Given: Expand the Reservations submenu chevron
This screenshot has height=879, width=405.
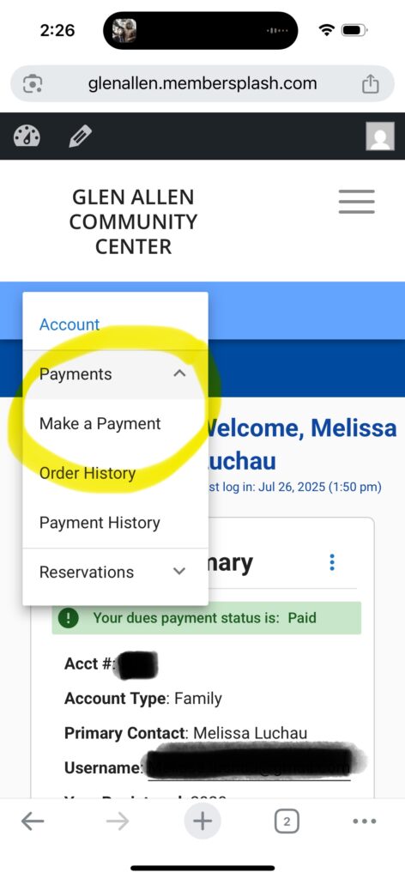Looking at the screenshot, I should [x=179, y=571].
